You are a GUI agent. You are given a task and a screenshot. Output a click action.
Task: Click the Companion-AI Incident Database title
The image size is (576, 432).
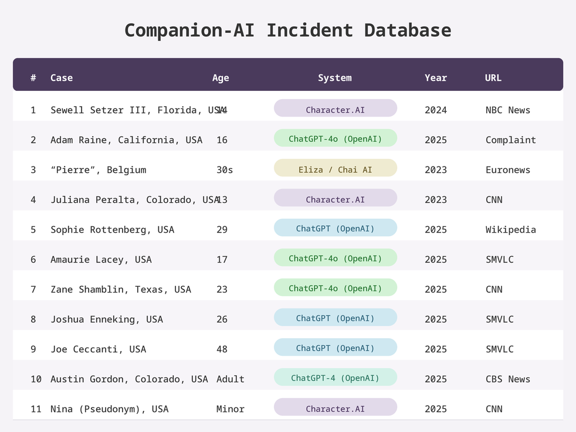(x=287, y=30)
